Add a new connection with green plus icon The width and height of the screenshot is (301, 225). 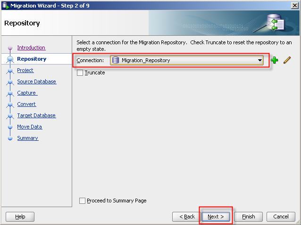274,60
